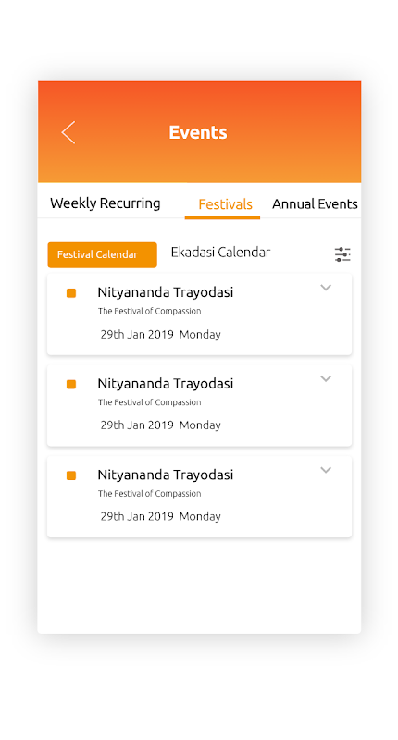Click orange square marker of first festival
Viewport: 398px width, 740px height.
pyautogui.click(x=71, y=293)
